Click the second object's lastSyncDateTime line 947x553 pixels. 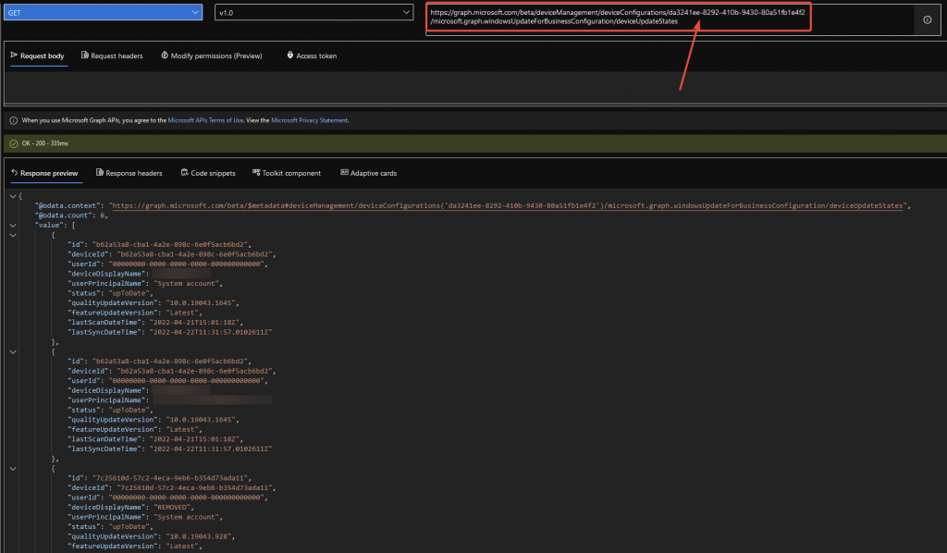pyautogui.click(x=170, y=449)
